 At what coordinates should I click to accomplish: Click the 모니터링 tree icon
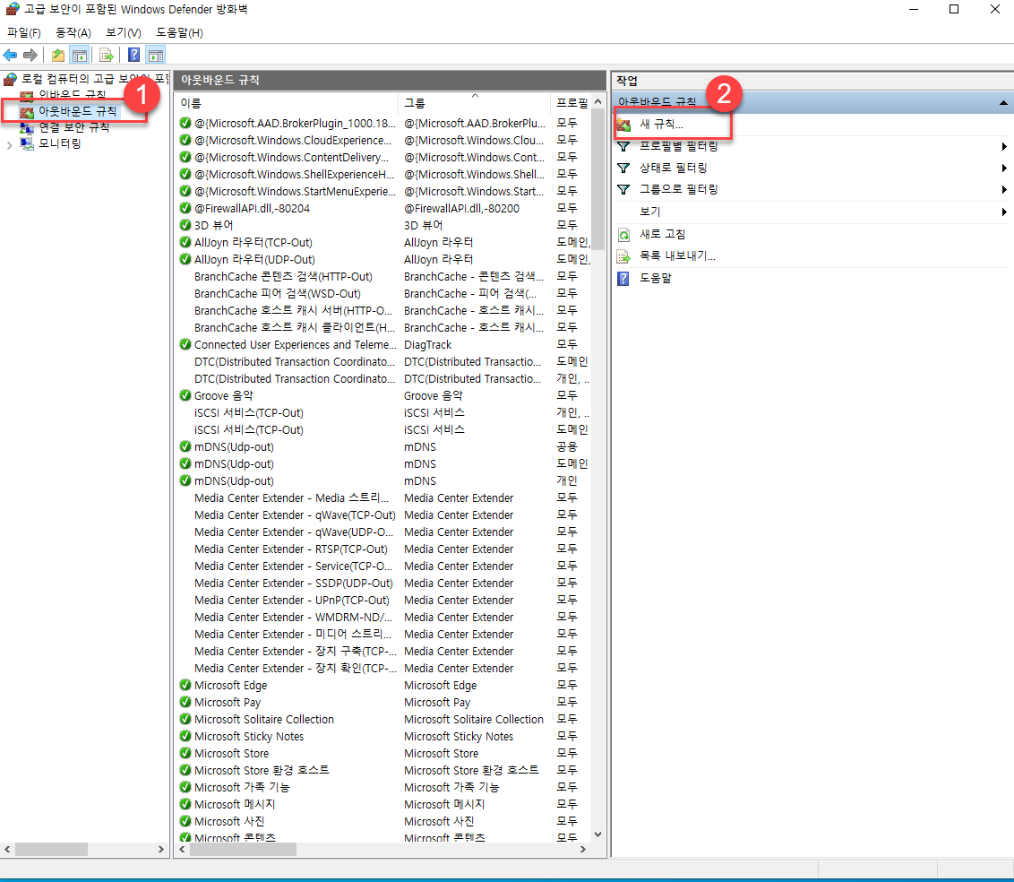click(x=27, y=143)
